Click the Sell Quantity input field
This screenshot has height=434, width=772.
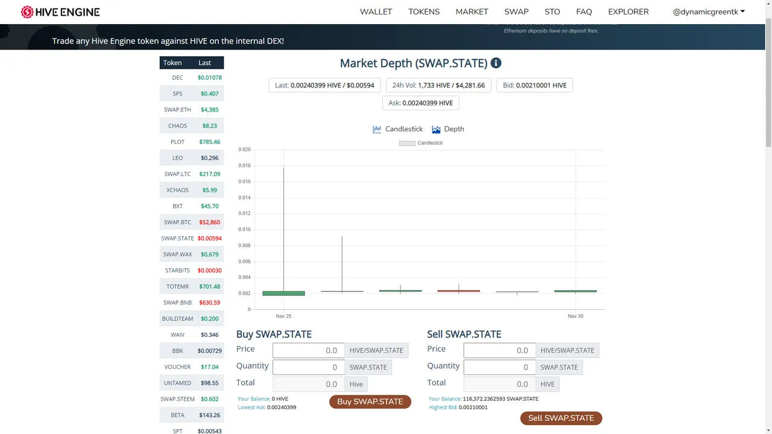pyautogui.click(x=499, y=367)
